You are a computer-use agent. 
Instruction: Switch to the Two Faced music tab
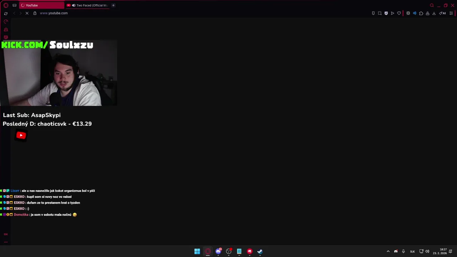point(87,5)
